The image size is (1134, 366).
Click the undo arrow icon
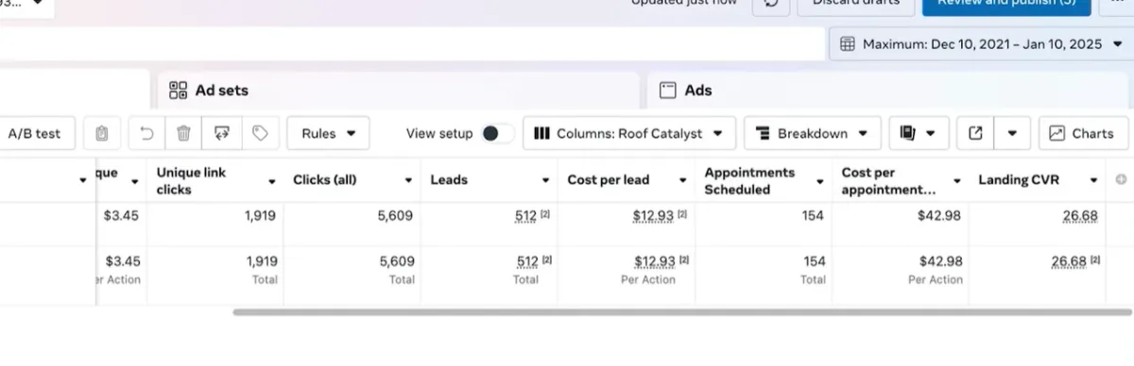[147, 134]
